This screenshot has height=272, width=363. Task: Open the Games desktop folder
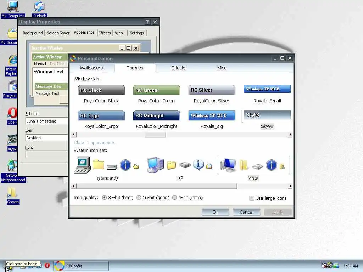12,195
